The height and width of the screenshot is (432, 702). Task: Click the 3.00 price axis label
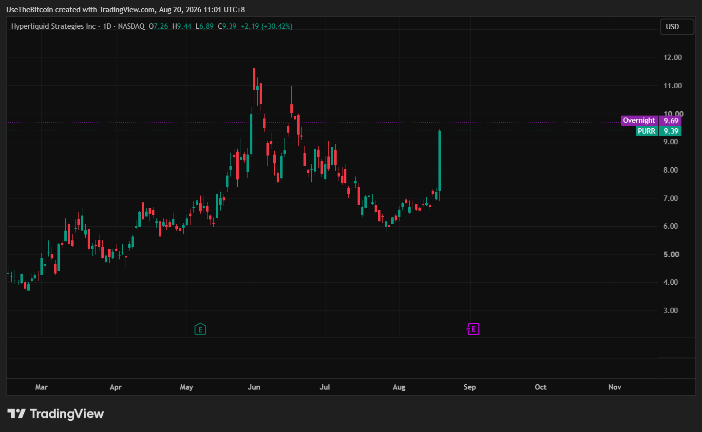click(x=671, y=311)
